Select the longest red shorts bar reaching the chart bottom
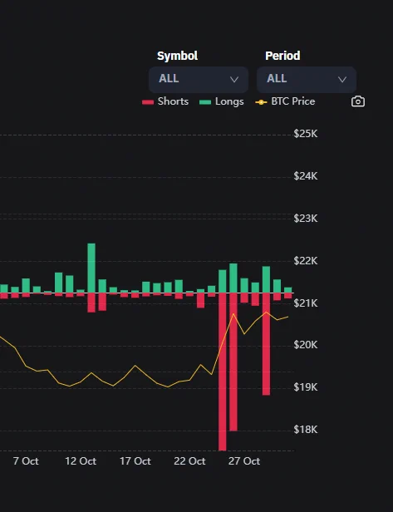The height and width of the screenshot is (512, 393). point(223,372)
